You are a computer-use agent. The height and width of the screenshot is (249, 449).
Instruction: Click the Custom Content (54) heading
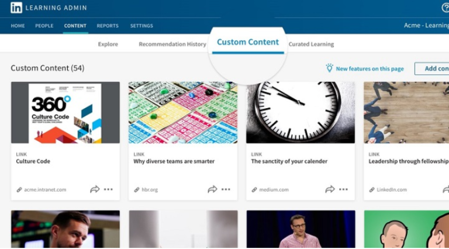(47, 68)
